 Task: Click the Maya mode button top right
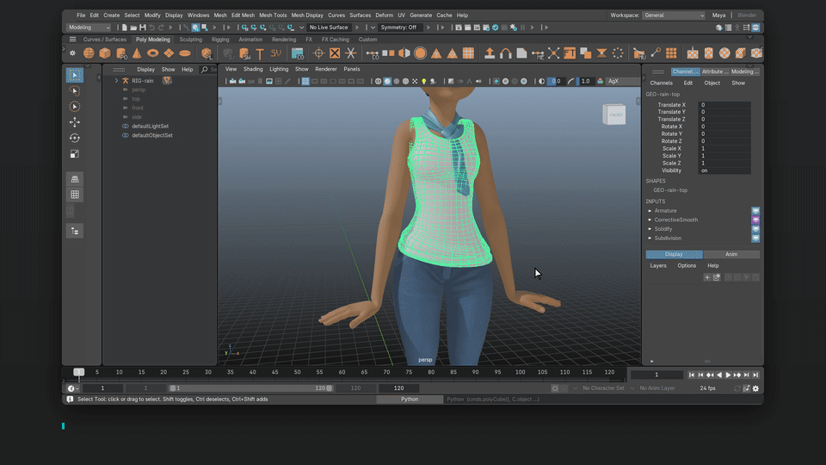718,15
